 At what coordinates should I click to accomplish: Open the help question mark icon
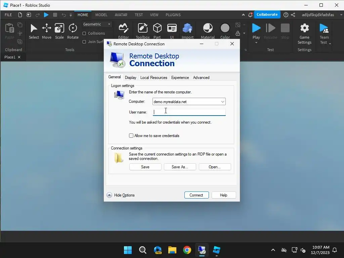(286, 15)
